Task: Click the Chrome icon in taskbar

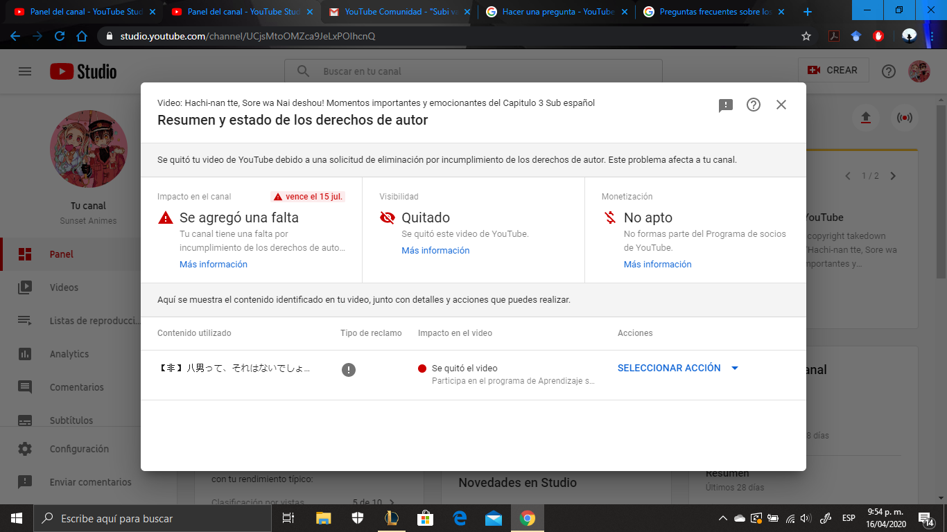Action: pos(528,518)
